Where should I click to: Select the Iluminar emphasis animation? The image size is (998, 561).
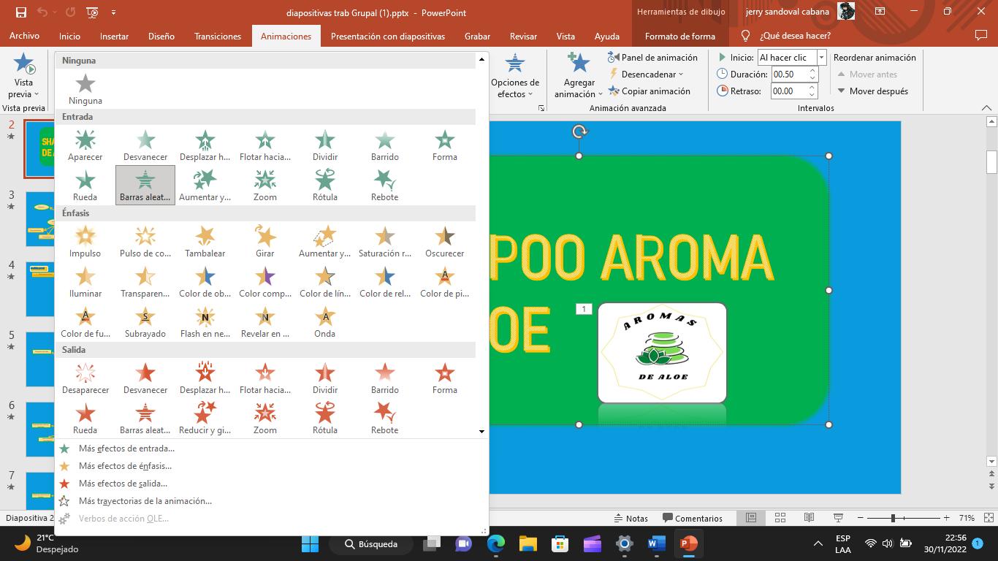point(85,281)
